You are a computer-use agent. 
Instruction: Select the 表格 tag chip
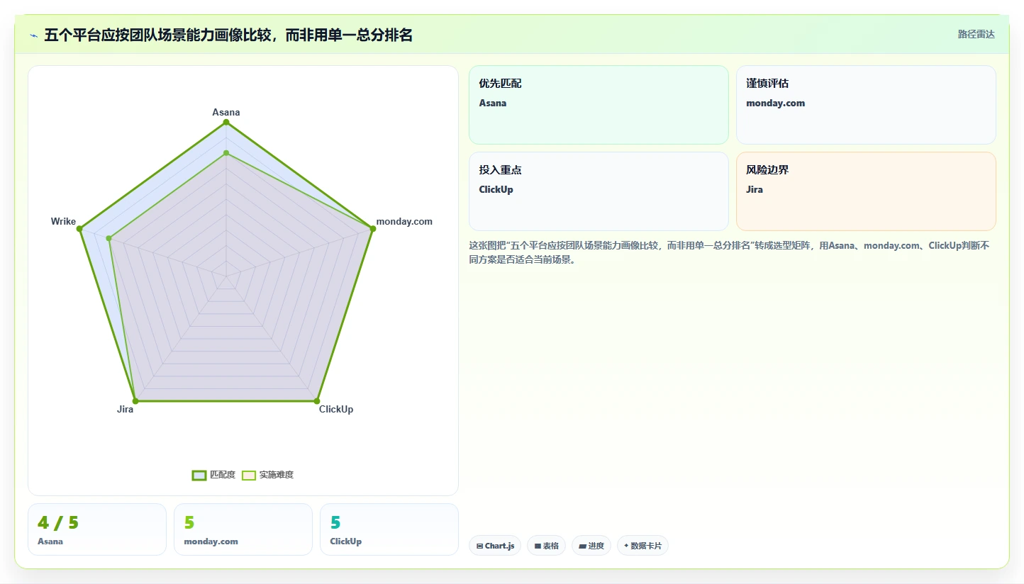546,546
